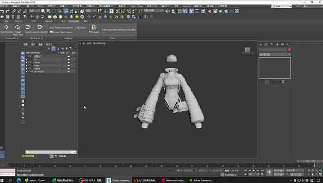This screenshot has width=323, height=183.
Task: Redo the last undone action in the main toolbar
Action: coord(8,11)
